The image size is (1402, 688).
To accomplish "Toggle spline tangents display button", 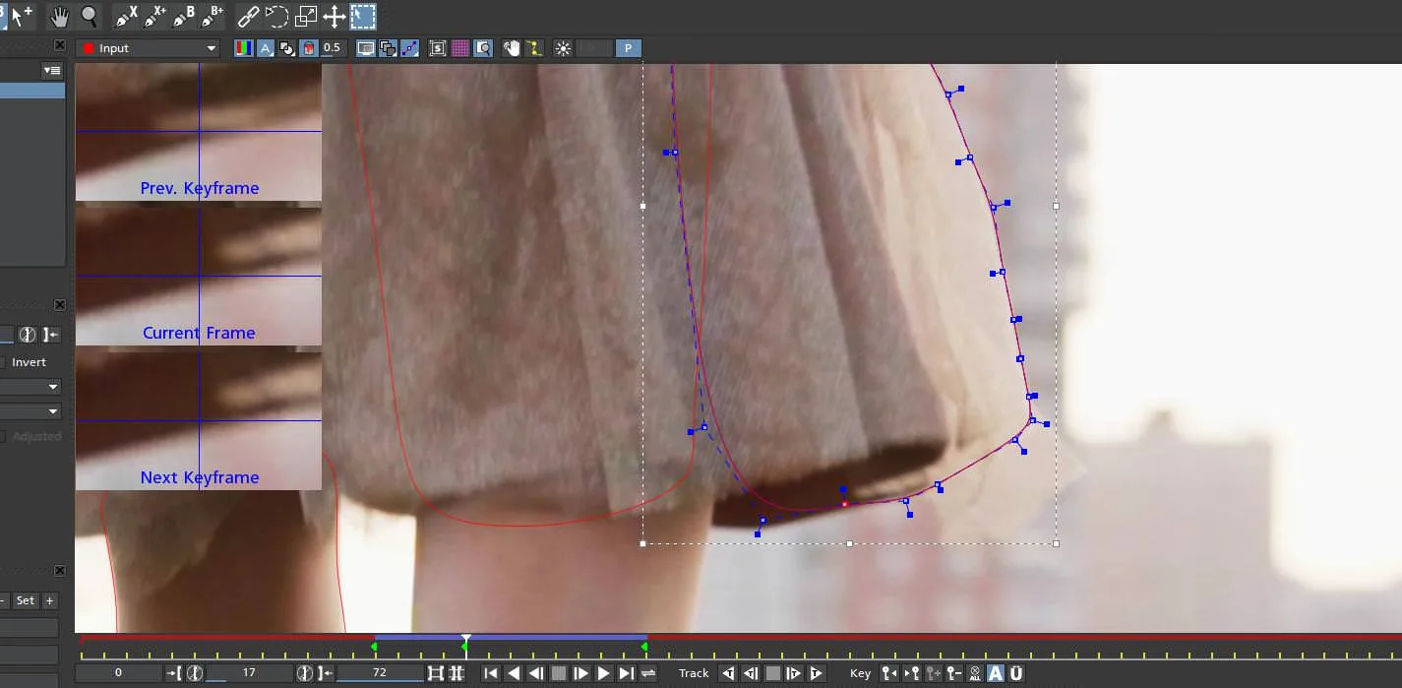I will pyautogui.click(x=410, y=48).
